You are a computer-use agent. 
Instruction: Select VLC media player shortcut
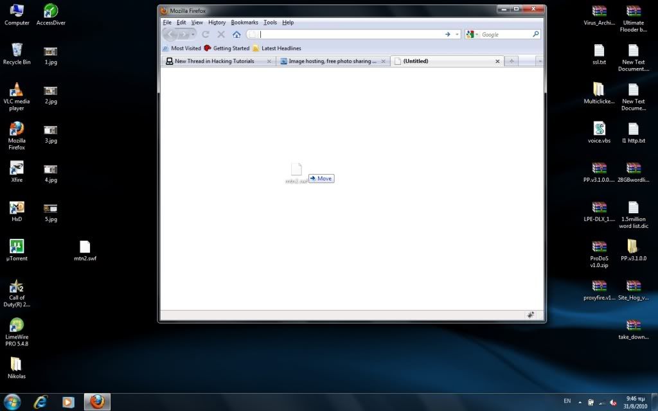(x=17, y=97)
